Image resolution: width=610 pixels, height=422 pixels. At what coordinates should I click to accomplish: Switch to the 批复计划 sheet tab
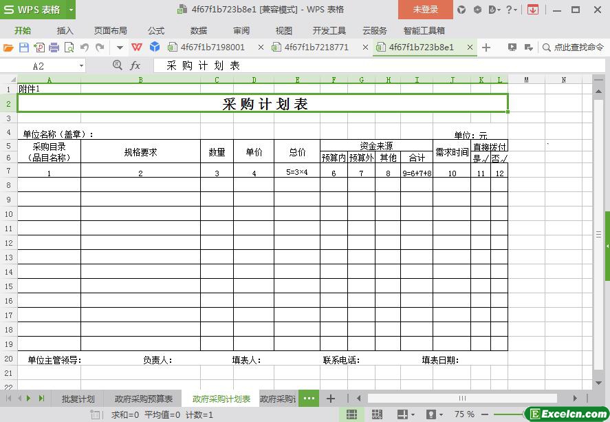pyautogui.click(x=78, y=399)
